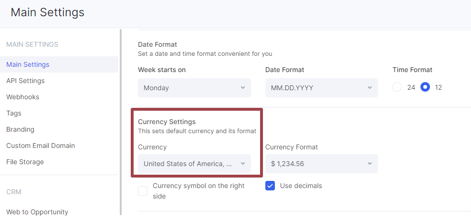
Task: Open Main Settings in the sidebar
Action: [28, 64]
